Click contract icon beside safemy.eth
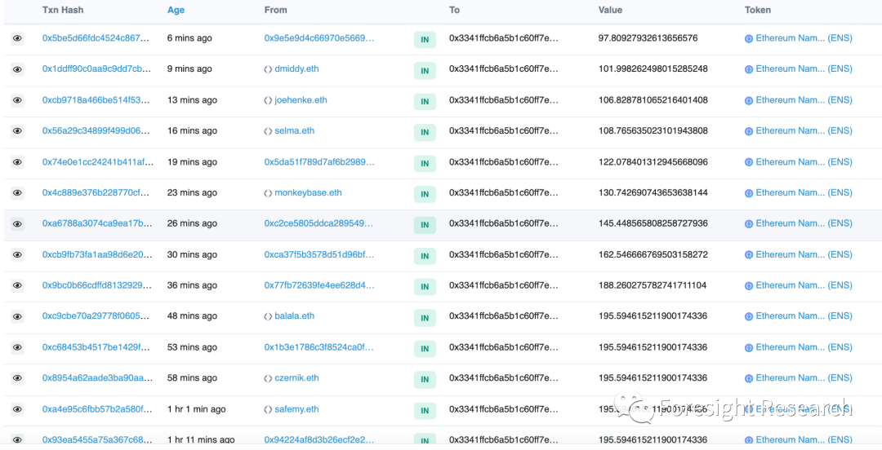This screenshot has height=450, width=882. [269, 409]
